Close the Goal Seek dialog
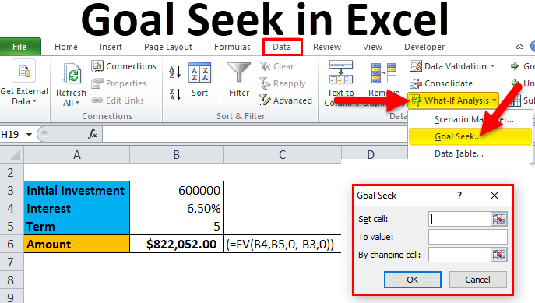This screenshot has width=535, height=303. pos(495,196)
